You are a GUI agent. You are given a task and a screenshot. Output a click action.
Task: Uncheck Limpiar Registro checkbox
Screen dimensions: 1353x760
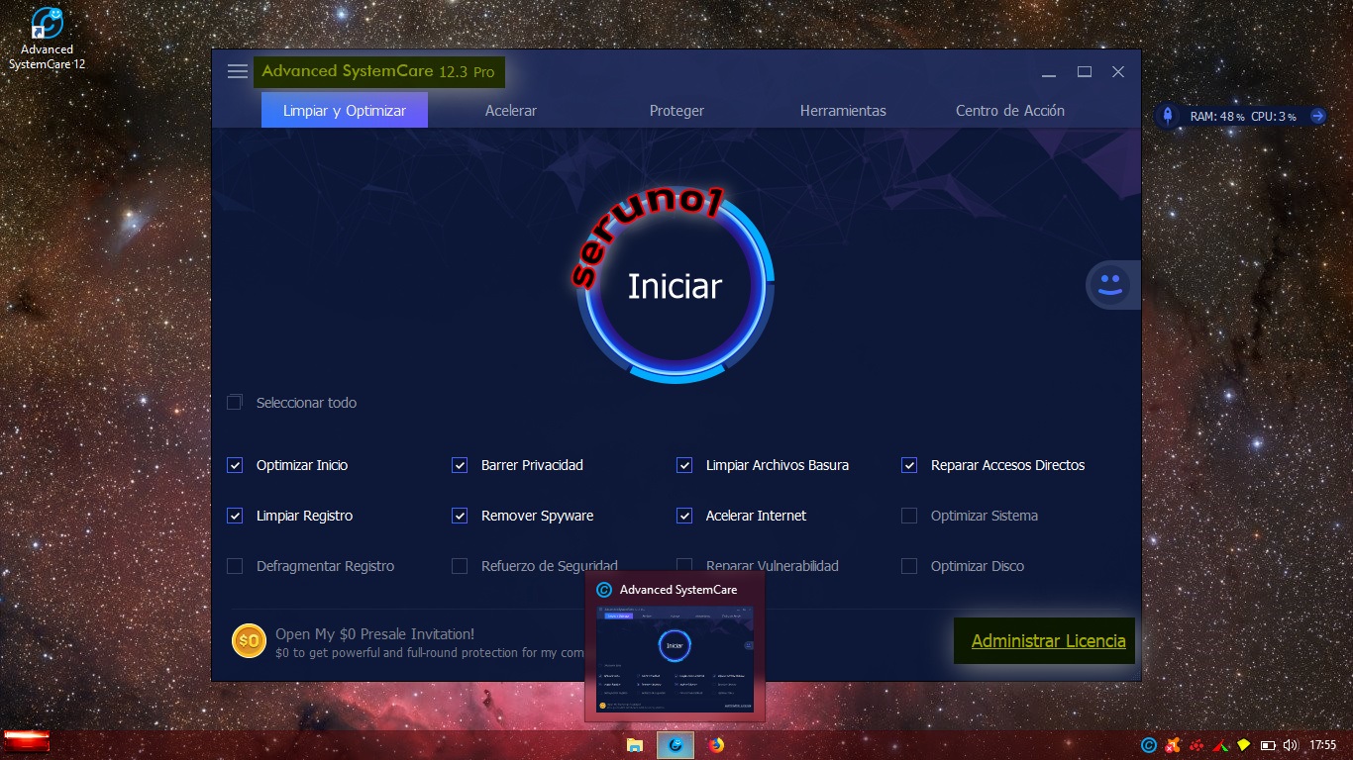coord(235,516)
